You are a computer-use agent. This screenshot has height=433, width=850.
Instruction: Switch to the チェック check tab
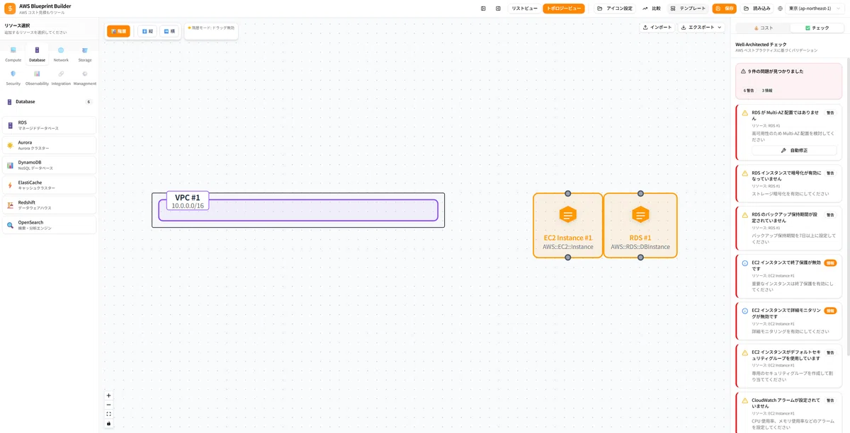[x=817, y=28]
